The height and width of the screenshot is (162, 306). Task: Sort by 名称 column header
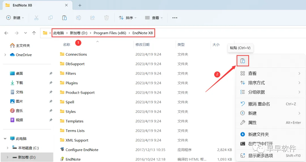[67, 45]
